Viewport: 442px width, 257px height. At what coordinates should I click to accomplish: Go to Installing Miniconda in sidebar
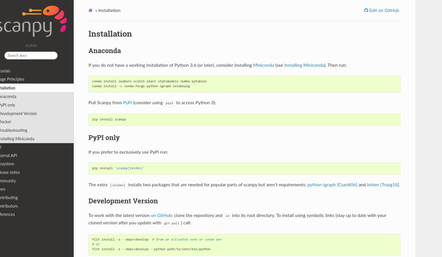[37, 139]
